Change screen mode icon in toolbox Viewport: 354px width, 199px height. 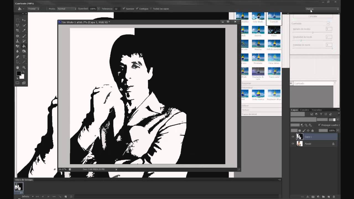coord(24,83)
